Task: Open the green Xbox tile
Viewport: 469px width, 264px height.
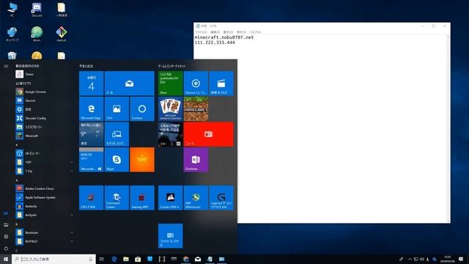Action: tap(171, 84)
